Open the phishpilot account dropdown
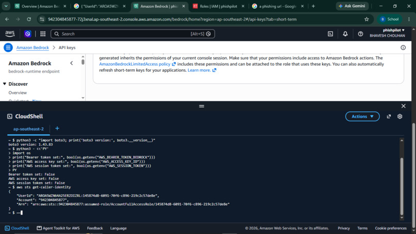Image resolution: width=416 pixels, height=234 pixels. tap(394, 30)
